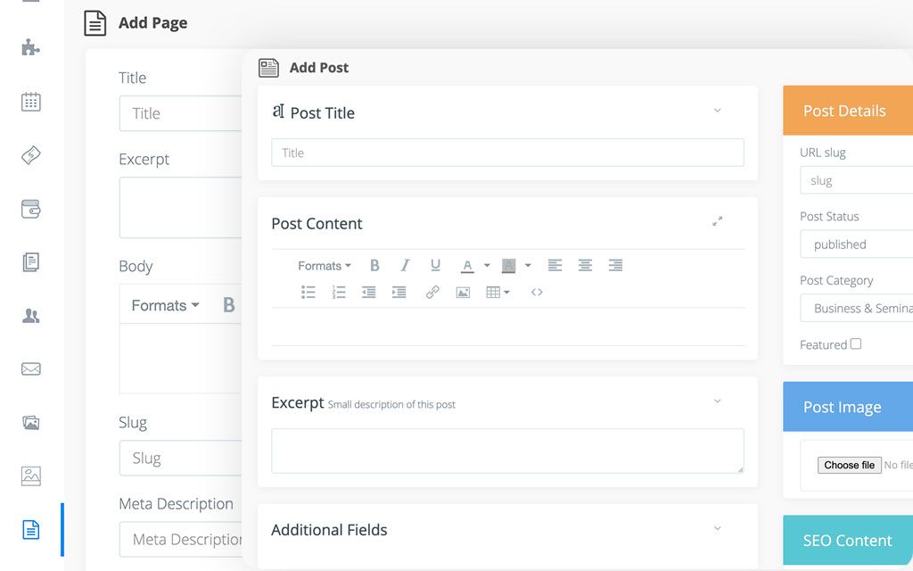
Task: Insert a bulleted list in the editor
Action: pos(308,292)
